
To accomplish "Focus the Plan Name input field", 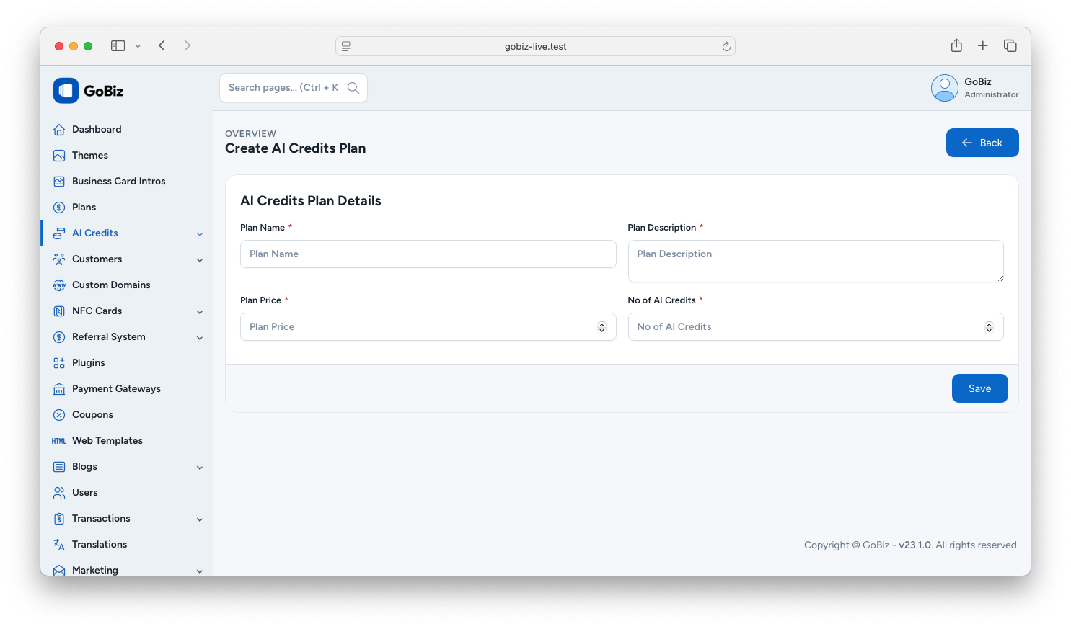I will point(428,254).
